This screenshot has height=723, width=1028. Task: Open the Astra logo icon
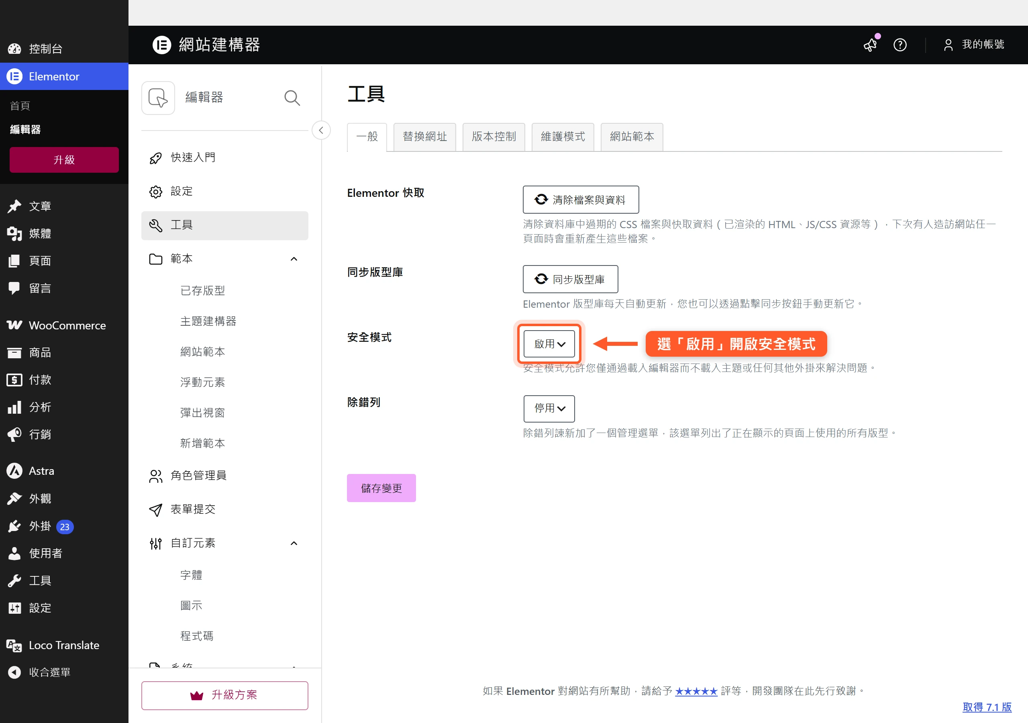point(14,471)
